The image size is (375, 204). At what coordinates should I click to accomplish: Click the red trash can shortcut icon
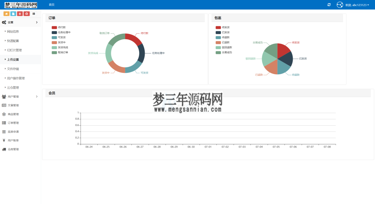click(x=20, y=14)
